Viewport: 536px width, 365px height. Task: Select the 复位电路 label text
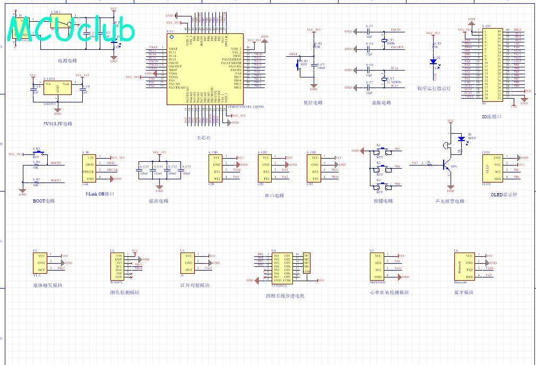click(x=313, y=102)
